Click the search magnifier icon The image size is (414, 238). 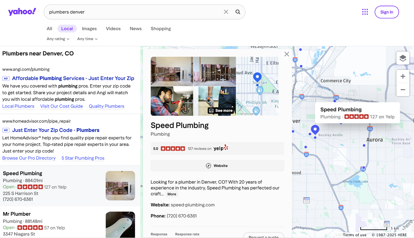click(x=238, y=12)
